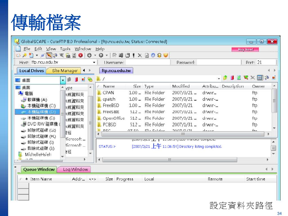Open the File menu
The height and width of the screenshot is (216, 288).
coord(27,49)
